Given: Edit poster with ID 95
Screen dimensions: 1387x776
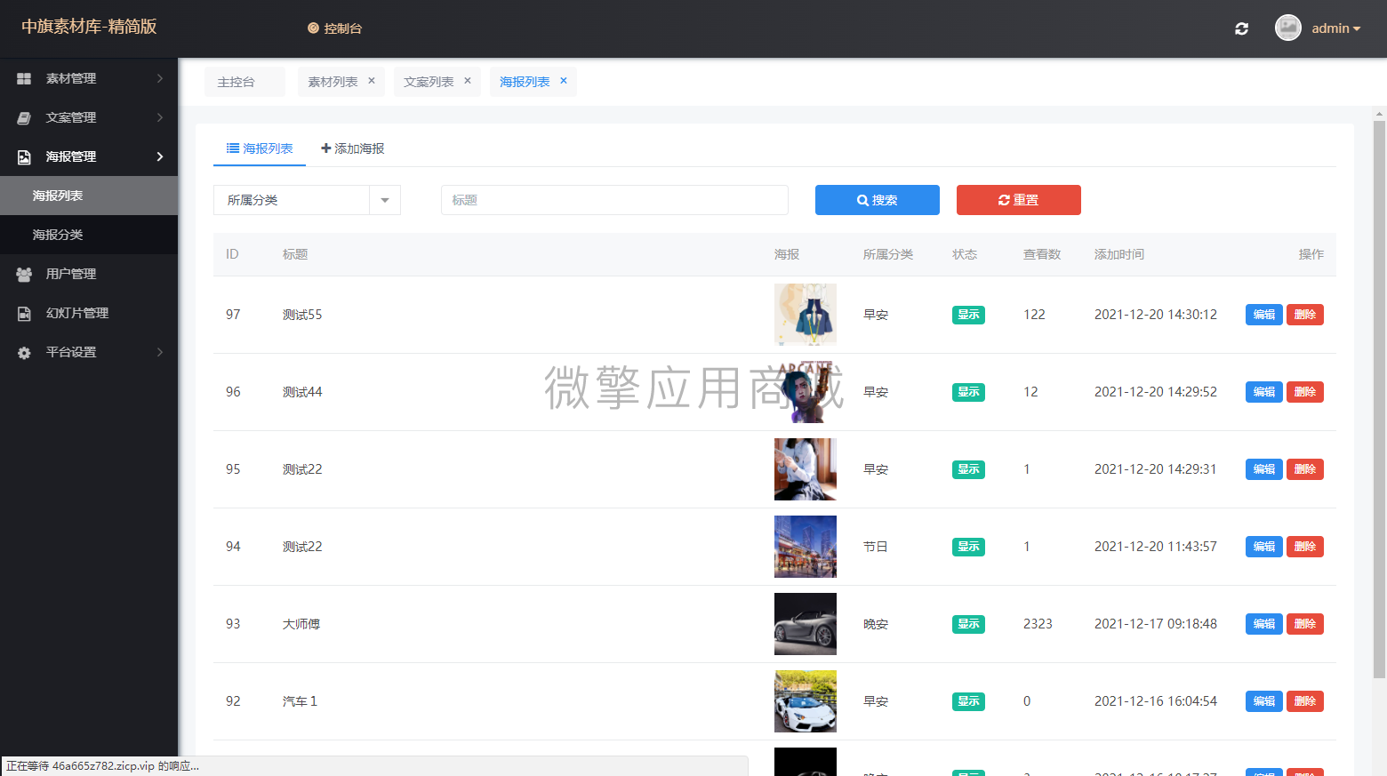Looking at the screenshot, I should tap(1264, 469).
